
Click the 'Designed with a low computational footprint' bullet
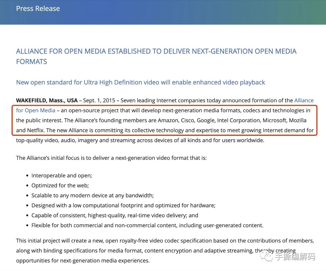pyautogui.click(x=123, y=205)
